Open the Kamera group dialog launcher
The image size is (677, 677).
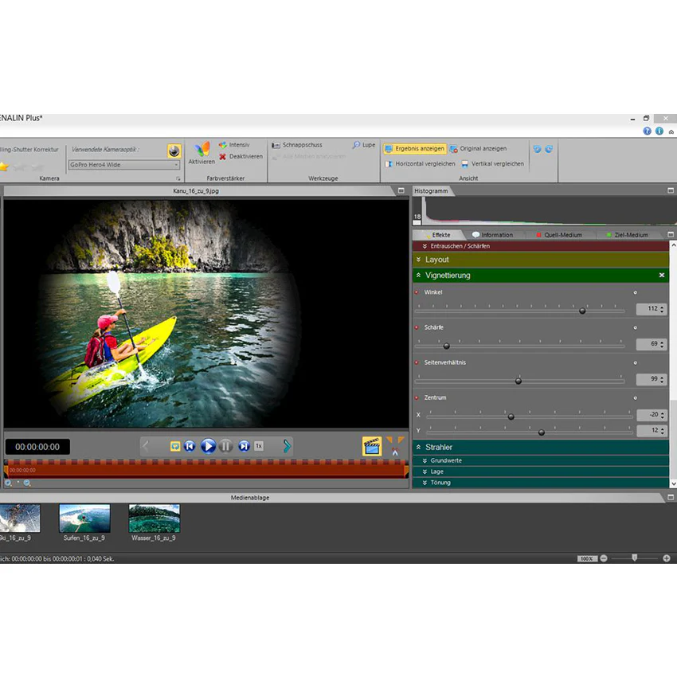click(178, 178)
